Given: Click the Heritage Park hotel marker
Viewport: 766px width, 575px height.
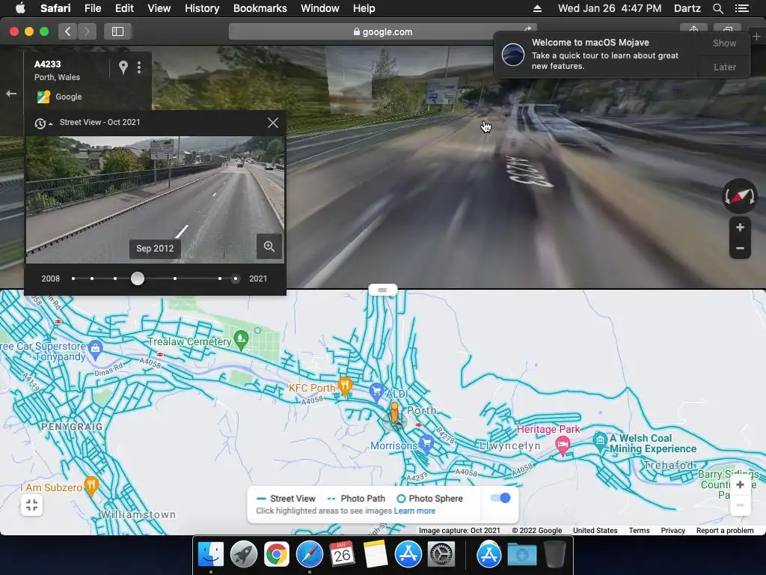Looking at the screenshot, I should tap(563, 446).
